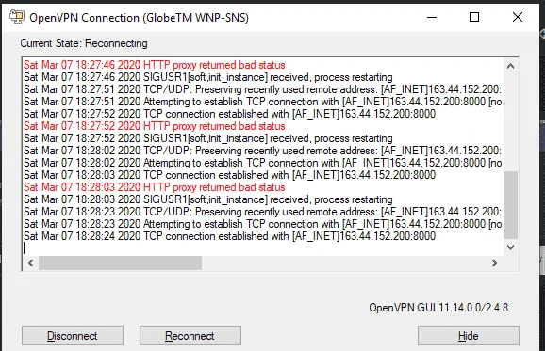
Task: Click red log line 18:28:03 HTTP proxy bad status
Action: pos(155,187)
